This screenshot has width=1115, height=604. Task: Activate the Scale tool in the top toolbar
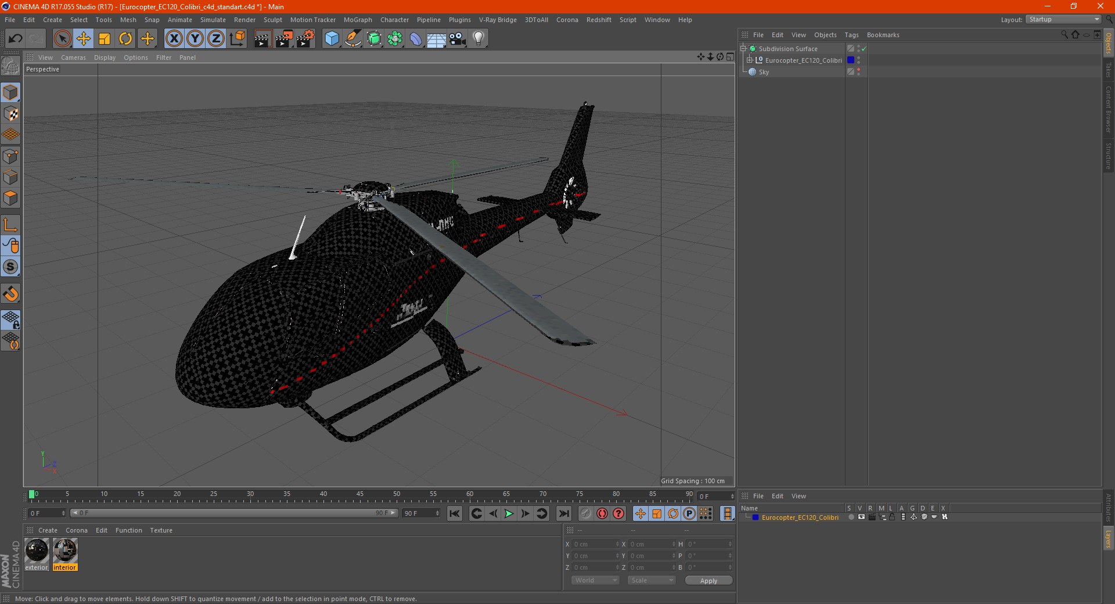tap(105, 39)
